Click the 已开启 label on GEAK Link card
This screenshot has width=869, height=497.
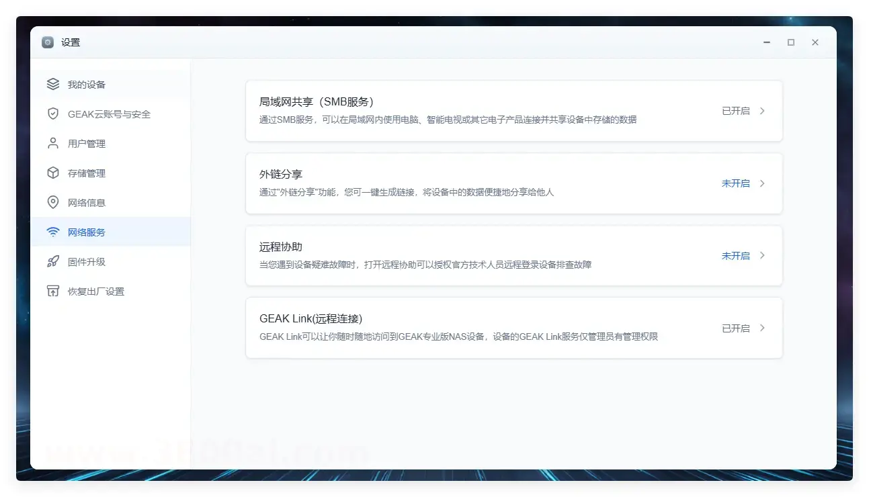(x=735, y=328)
